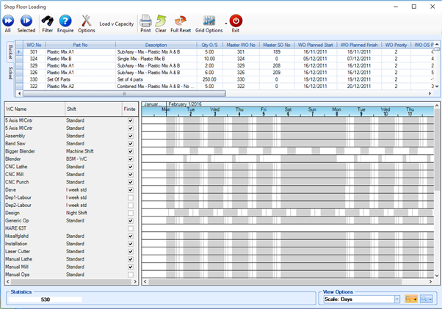Switch to the Solved side tab
This screenshot has height=309, width=442.
pos(10,72)
